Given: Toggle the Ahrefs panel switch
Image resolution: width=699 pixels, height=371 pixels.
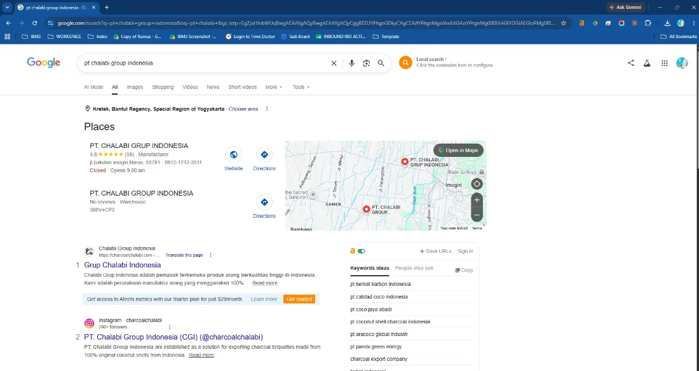Looking at the screenshot, I should coord(362,251).
